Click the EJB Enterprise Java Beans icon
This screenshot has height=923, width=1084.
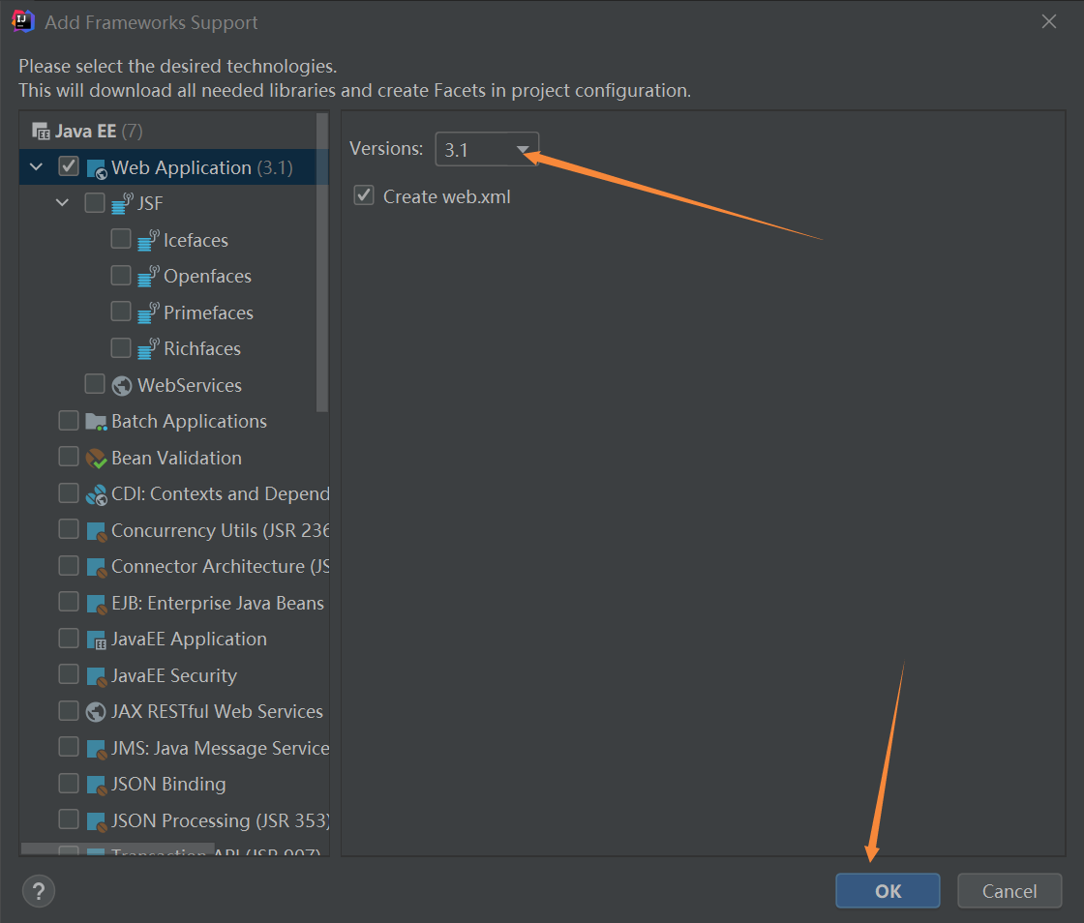point(96,603)
